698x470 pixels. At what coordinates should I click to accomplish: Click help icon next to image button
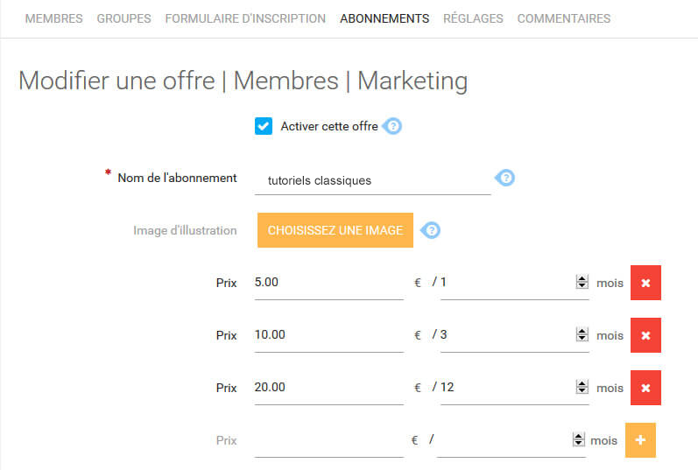coord(431,230)
